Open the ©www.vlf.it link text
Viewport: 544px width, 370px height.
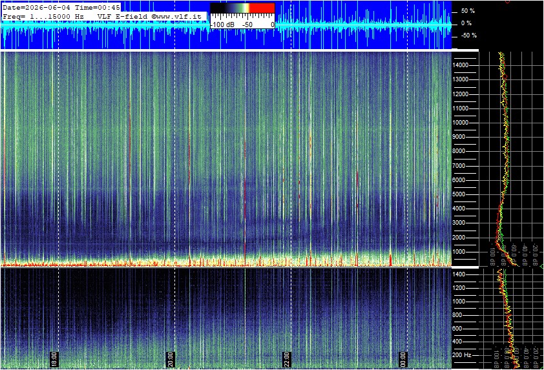pyautogui.click(x=176, y=16)
